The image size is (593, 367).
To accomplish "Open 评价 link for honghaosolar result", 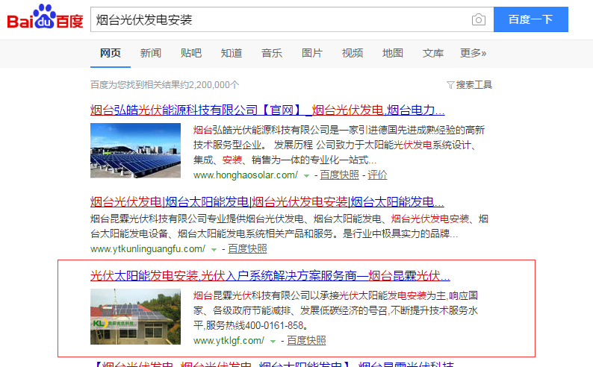I will pyautogui.click(x=377, y=175).
